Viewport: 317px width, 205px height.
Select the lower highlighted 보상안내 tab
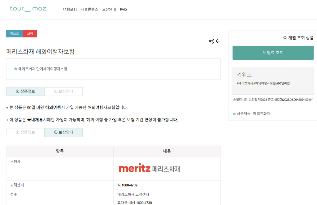coord(63,133)
